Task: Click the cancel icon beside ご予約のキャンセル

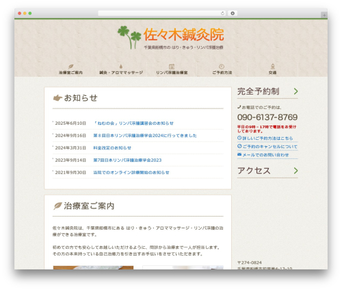Action: (x=239, y=146)
